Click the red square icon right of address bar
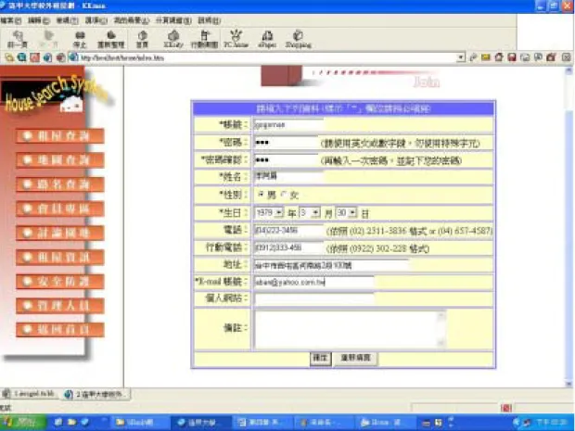 pyautogui.click(x=512, y=57)
